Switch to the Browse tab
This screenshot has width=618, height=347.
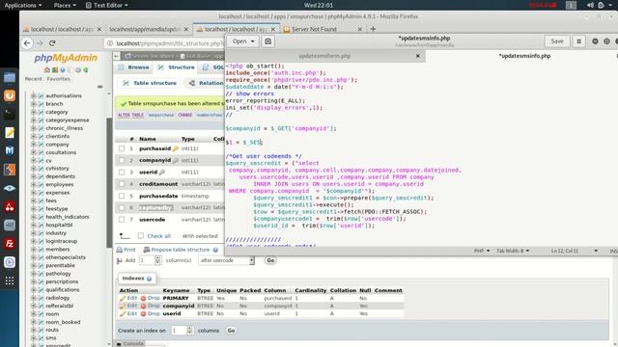pos(133,67)
